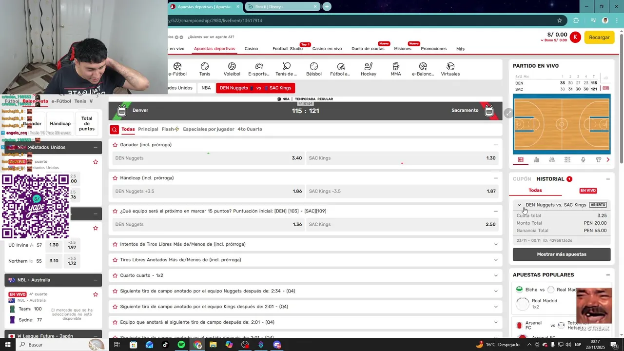
Task: Expand Tiros Libres Anotados market
Action: coord(496,260)
